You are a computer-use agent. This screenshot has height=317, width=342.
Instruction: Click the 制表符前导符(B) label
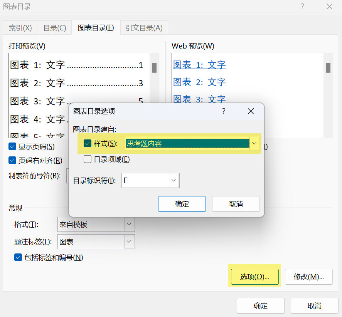(35, 176)
